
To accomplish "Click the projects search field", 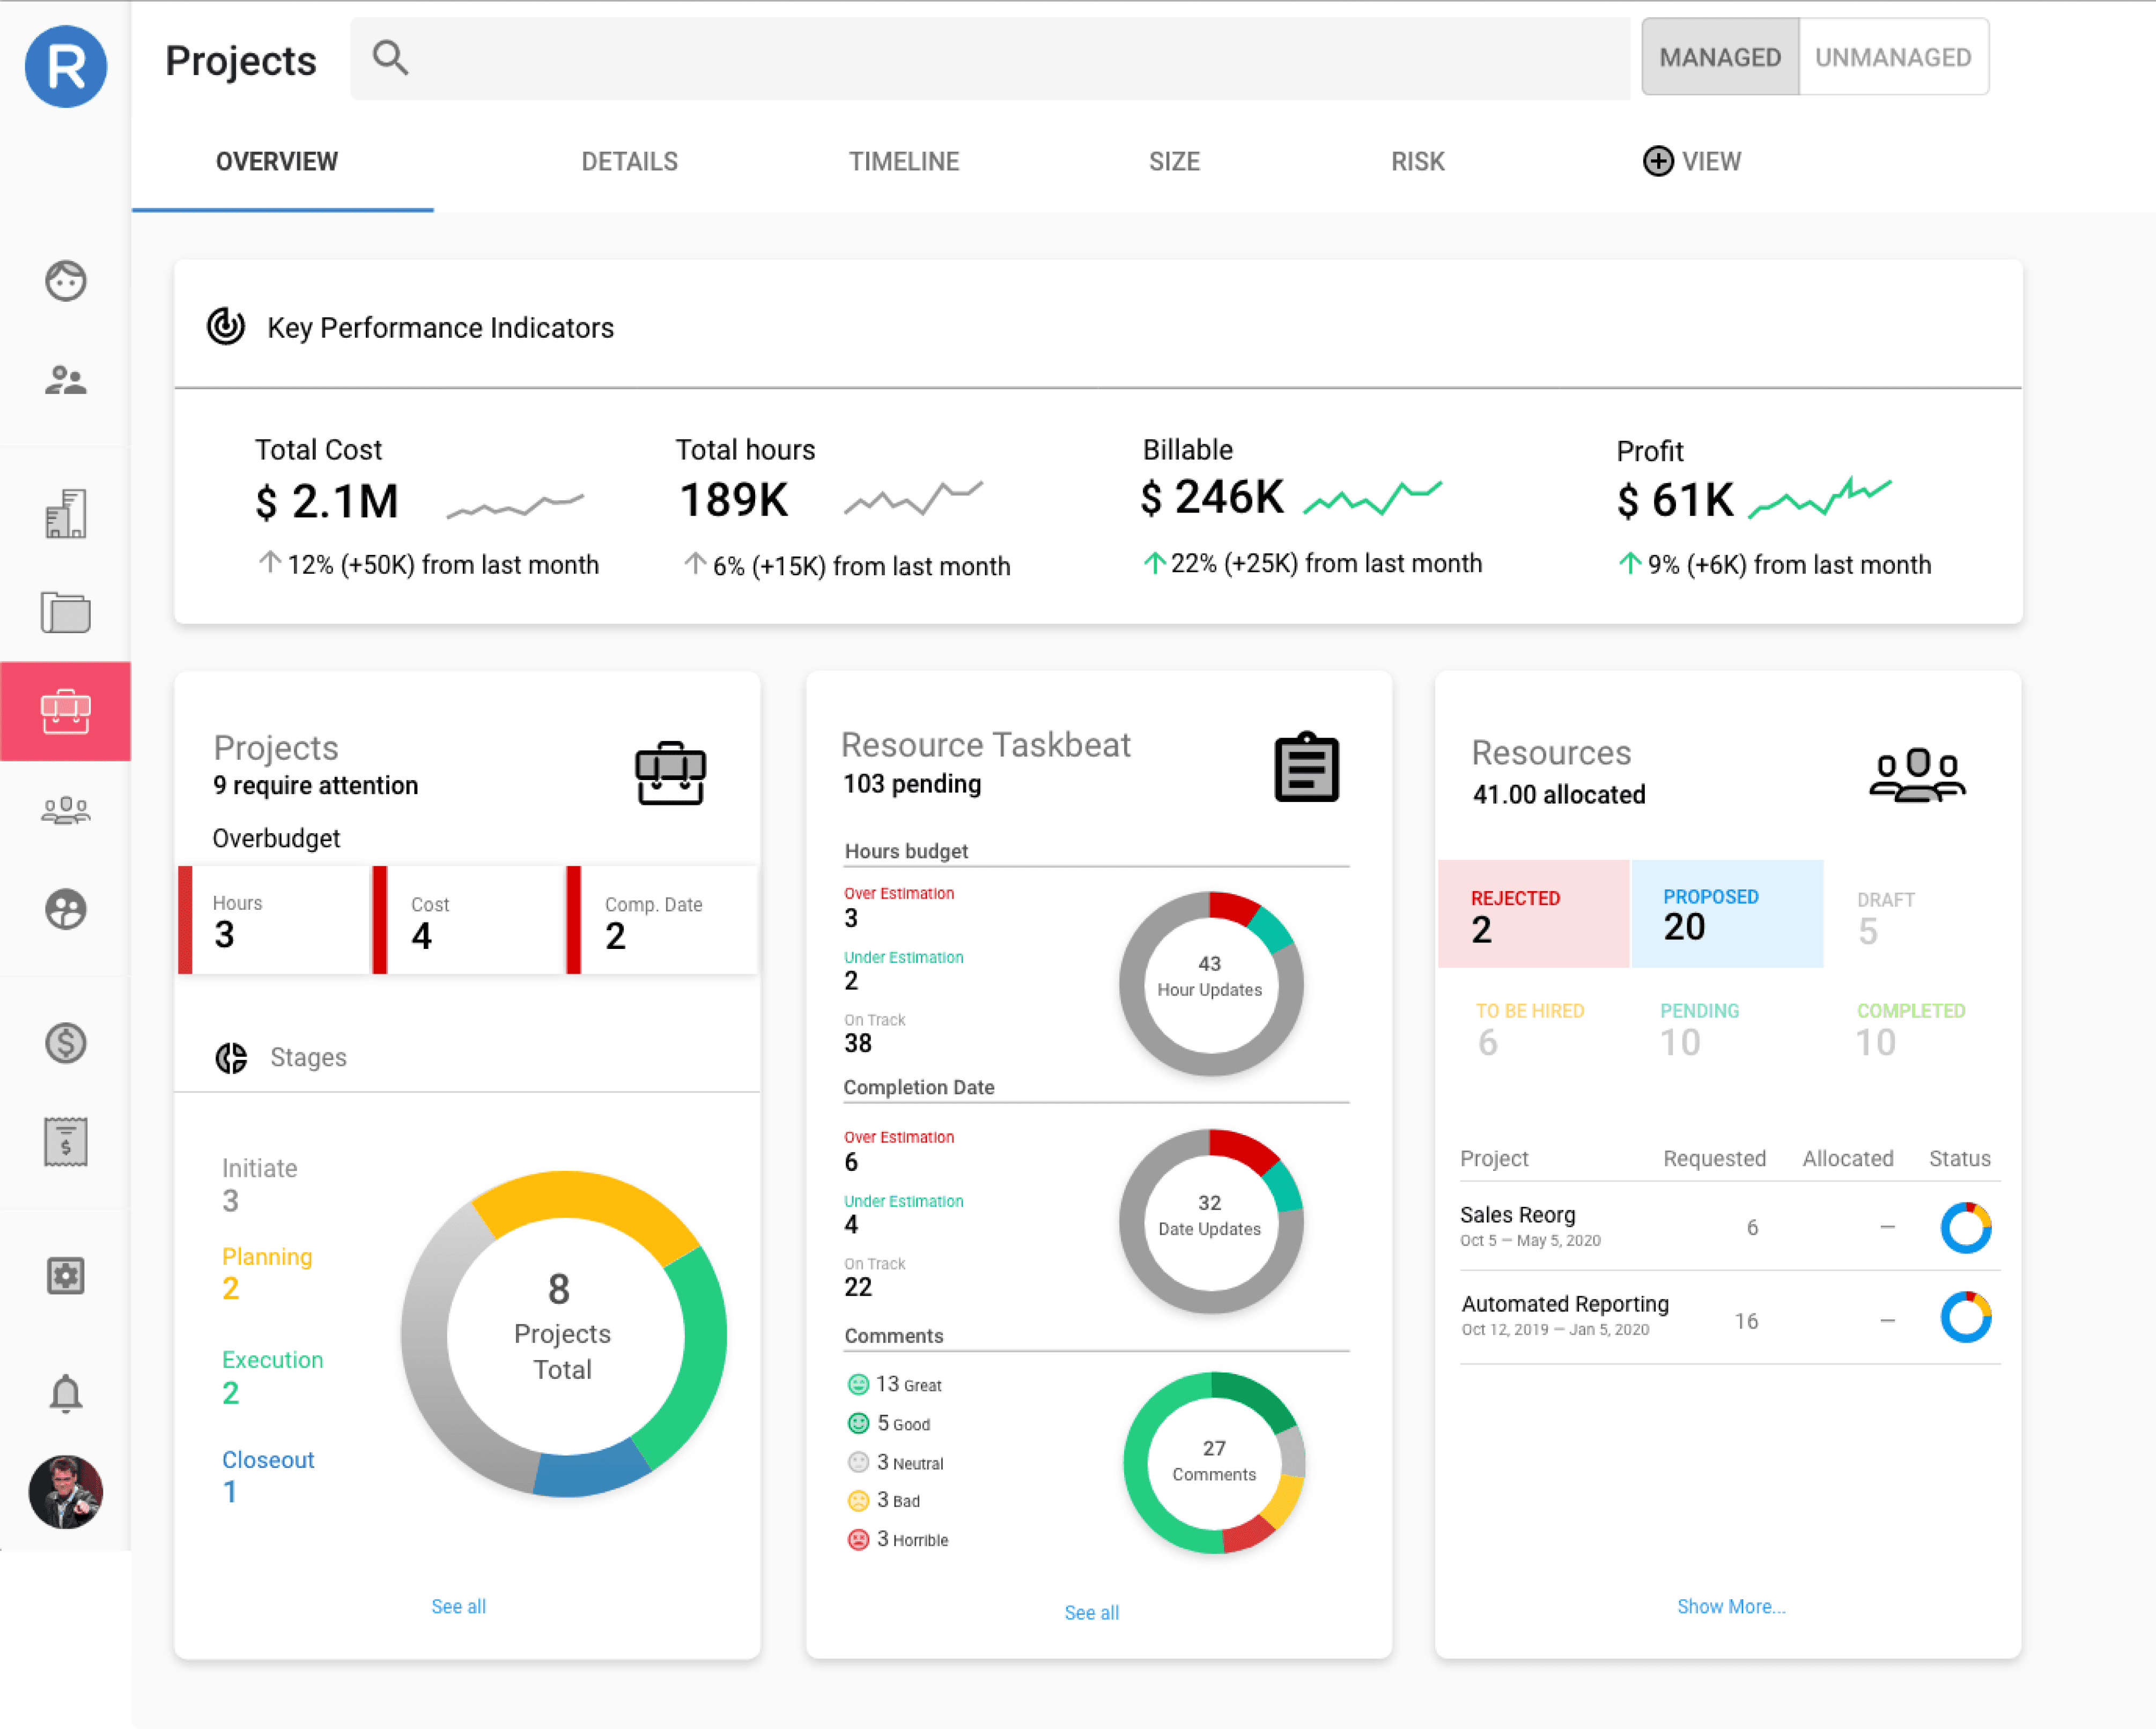I will (x=990, y=58).
